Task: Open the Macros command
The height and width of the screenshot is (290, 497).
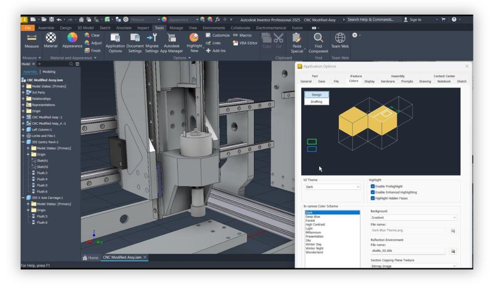Action: point(242,36)
